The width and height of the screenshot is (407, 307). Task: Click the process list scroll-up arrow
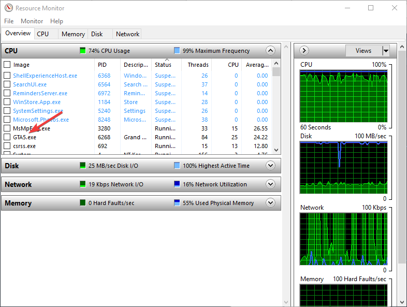click(276, 63)
